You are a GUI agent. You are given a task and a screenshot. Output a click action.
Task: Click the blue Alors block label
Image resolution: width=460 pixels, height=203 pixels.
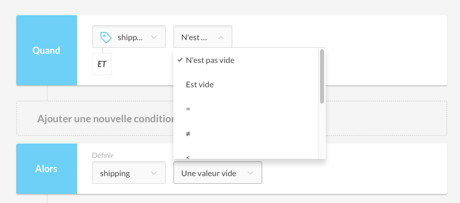(47, 168)
